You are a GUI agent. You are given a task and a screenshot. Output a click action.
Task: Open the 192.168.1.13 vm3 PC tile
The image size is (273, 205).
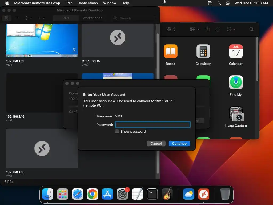pos(42,148)
